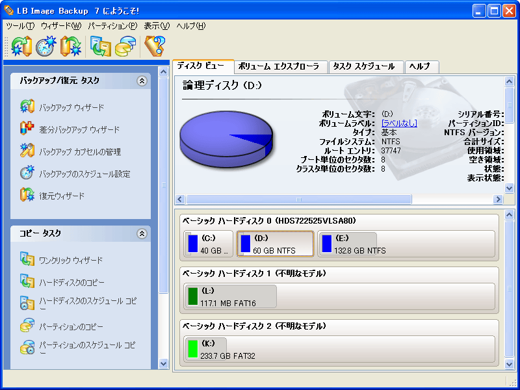Open help question-mark toolbar icon
Screen dimensions: 520x390
[155, 46]
